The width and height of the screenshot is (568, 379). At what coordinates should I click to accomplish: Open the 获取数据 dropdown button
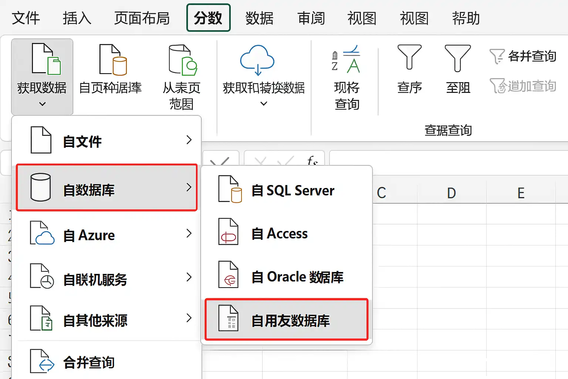click(42, 77)
